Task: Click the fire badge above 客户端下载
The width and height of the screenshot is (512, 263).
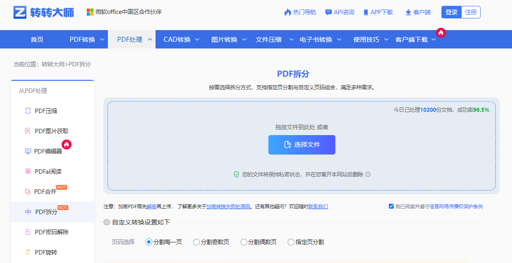Action: [441, 33]
